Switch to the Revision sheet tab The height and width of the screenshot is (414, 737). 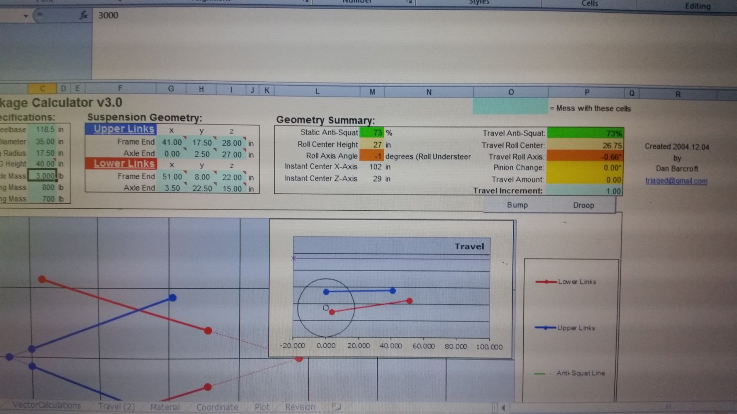click(x=300, y=407)
